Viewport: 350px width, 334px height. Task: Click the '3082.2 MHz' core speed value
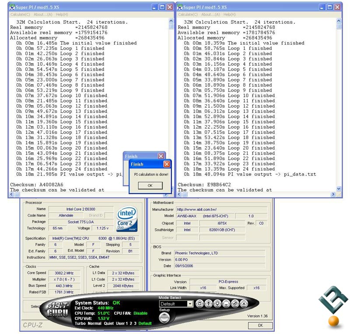(x=64, y=273)
